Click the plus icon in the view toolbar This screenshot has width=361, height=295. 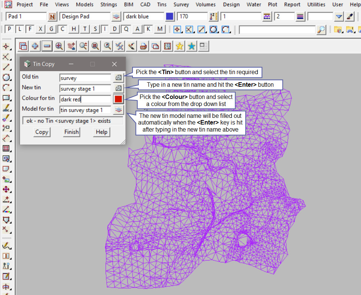point(35,46)
